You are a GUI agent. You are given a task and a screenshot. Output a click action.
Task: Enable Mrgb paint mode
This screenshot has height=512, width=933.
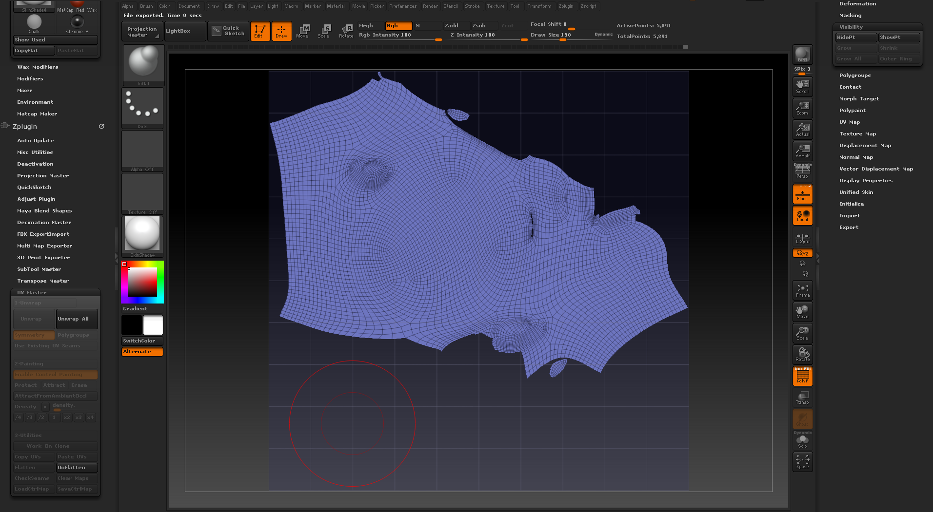click(x=371, y=25)
